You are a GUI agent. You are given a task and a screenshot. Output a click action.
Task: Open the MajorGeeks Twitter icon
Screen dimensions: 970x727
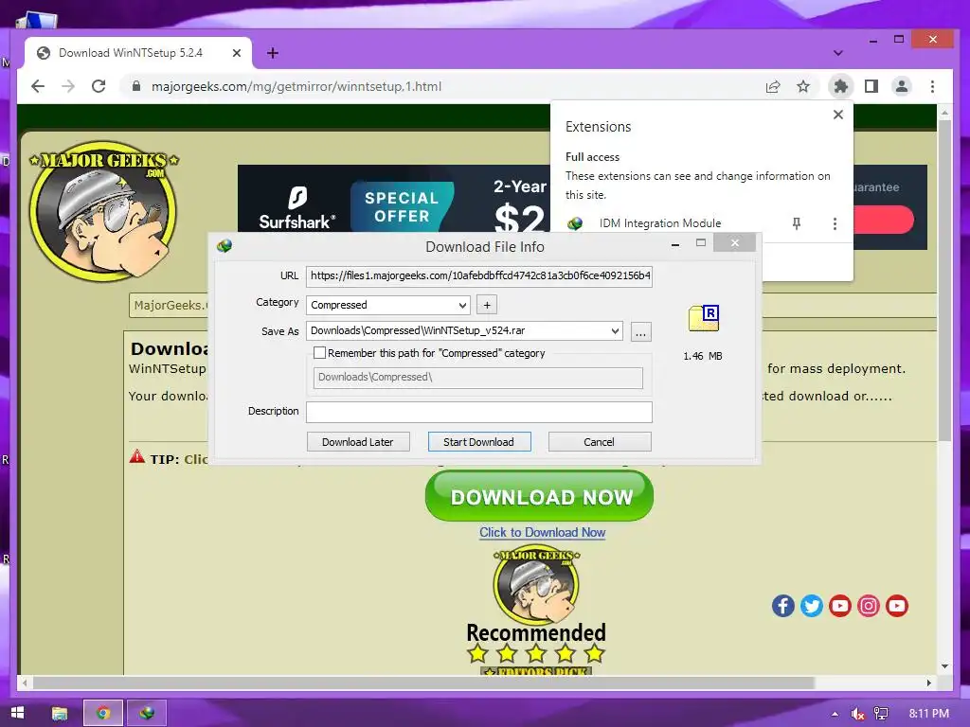click(812, 606)
